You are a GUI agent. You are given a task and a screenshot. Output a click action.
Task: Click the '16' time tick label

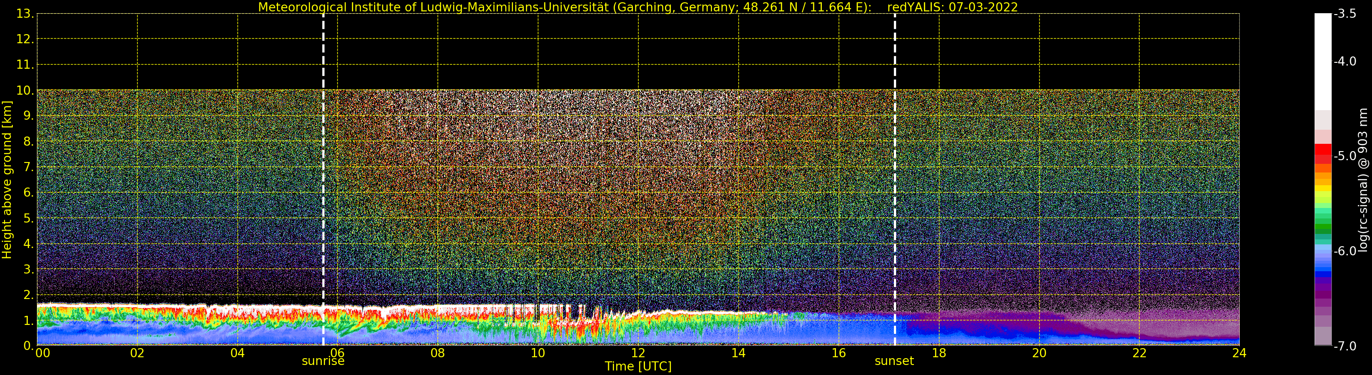pos(839,353)
